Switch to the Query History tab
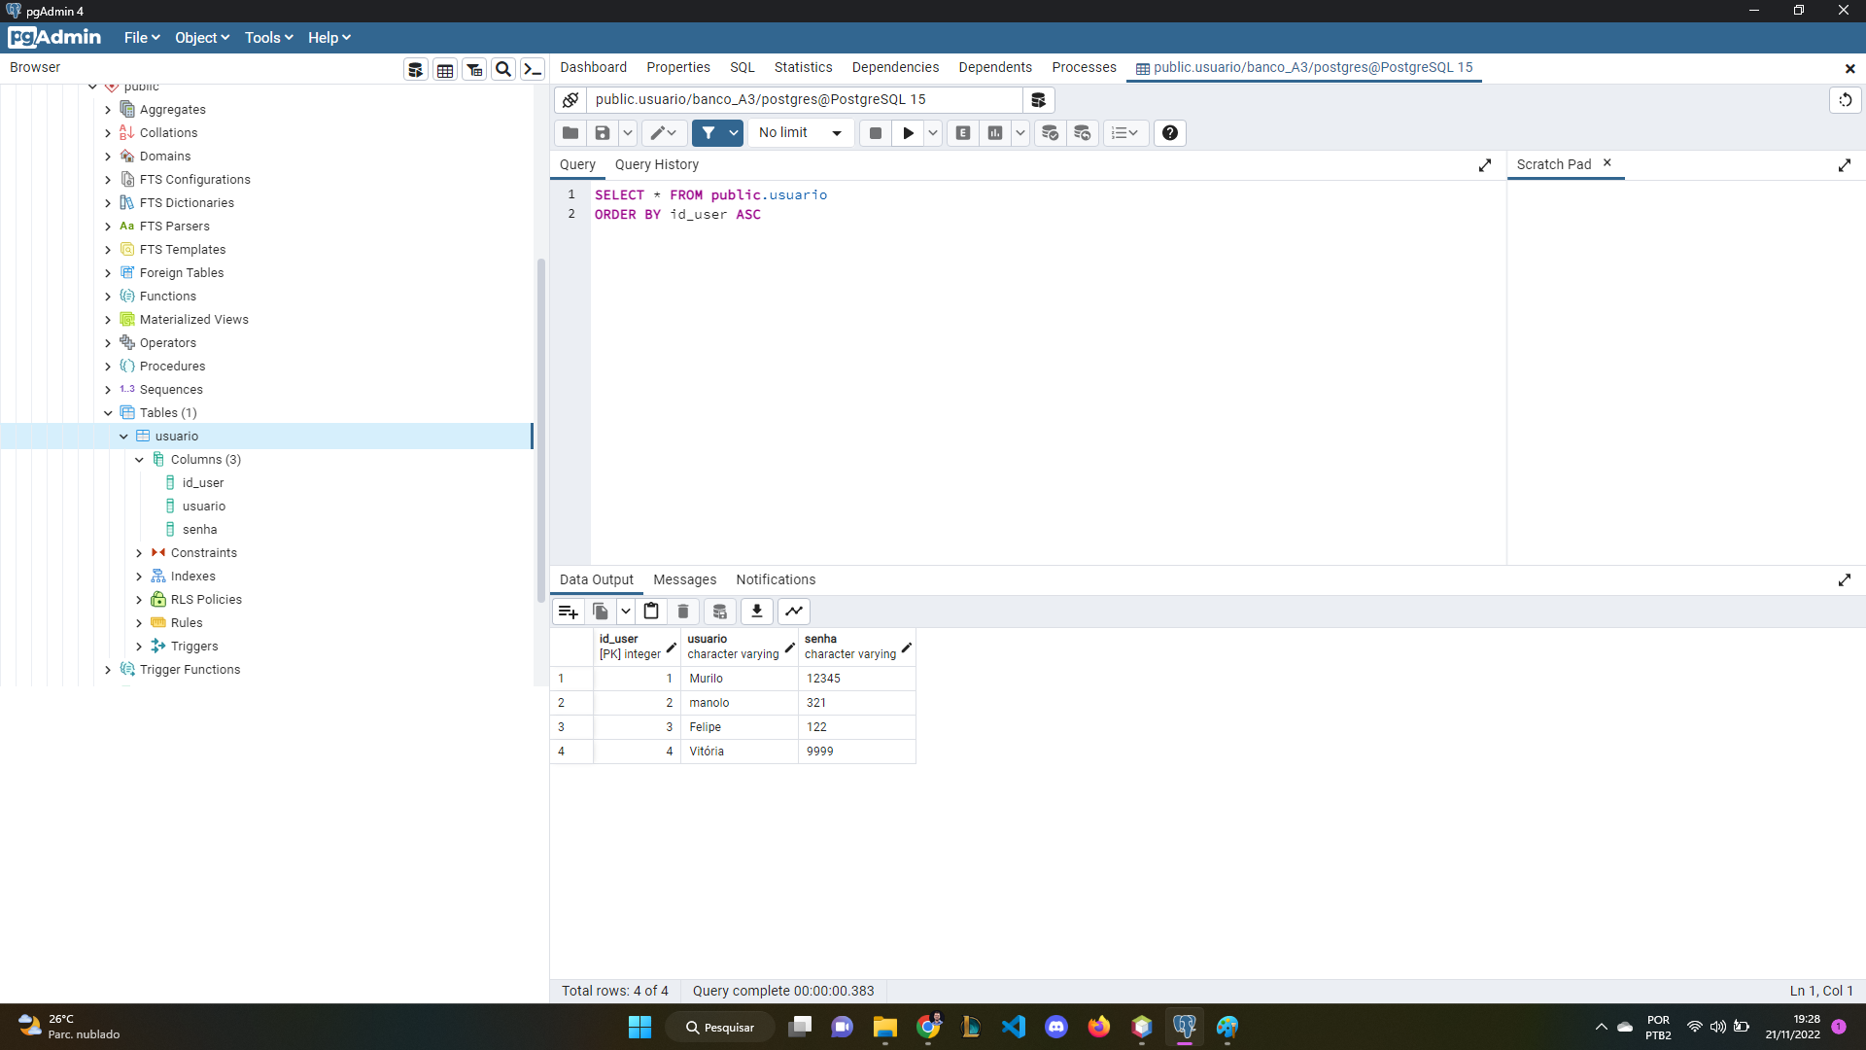 (657, 164)
